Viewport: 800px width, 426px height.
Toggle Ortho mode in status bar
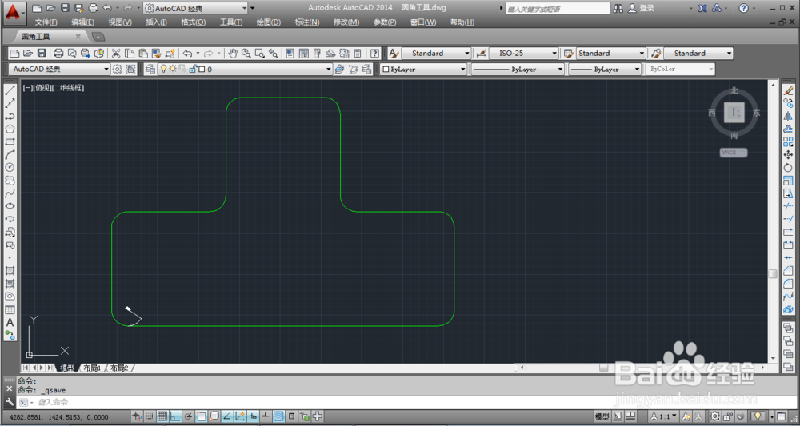tap(175, 416)
